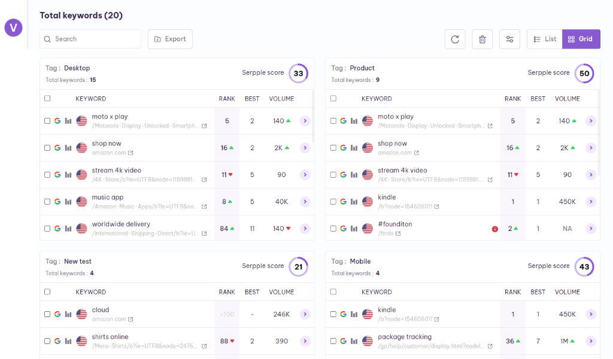
Task: Expand details arrow for #founditon row
Action: 591,229
